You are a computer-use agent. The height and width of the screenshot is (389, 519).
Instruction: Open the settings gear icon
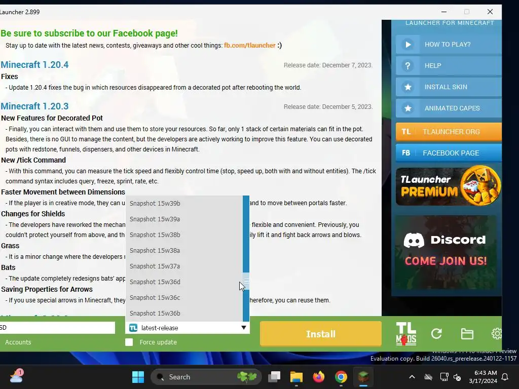[x=497, y=334]
